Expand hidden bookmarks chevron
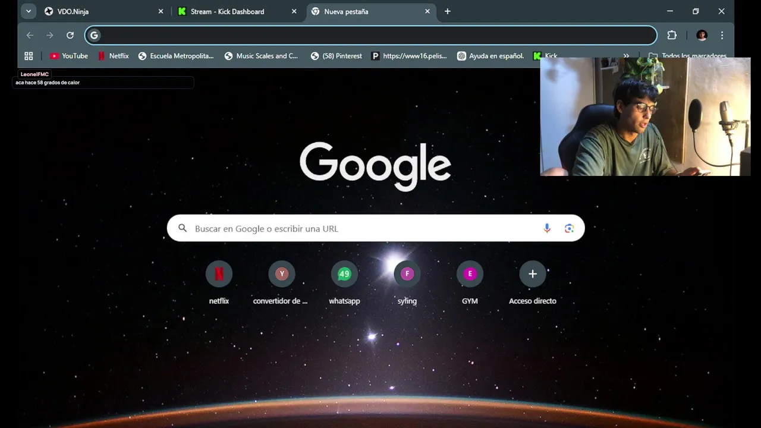Screen dimensions: 761x428 626,56
